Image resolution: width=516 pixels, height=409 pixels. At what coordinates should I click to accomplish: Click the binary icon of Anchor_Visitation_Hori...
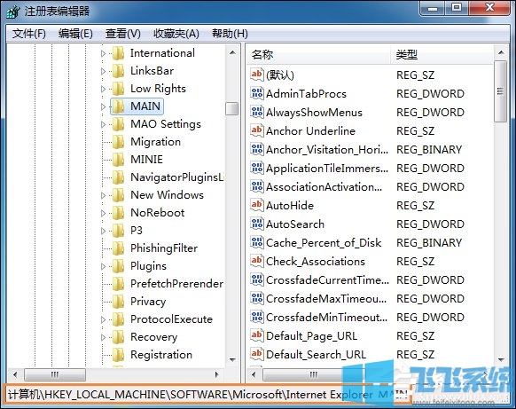pyautogui.click(x=257, y=149)
